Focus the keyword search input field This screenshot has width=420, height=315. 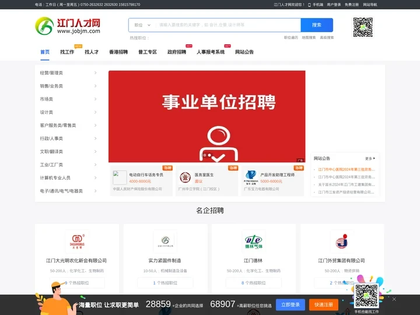228,25
